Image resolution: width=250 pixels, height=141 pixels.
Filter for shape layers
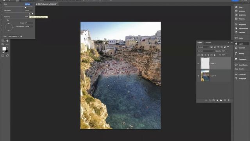221,47
